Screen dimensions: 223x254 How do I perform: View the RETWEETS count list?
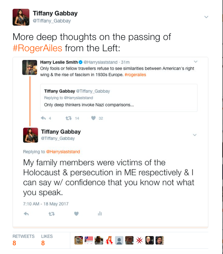click(23, 240)
